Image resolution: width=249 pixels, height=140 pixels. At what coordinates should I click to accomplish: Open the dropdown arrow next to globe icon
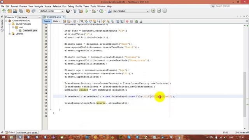(71, 11)
